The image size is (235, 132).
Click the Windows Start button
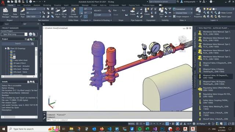click(3, 129)
